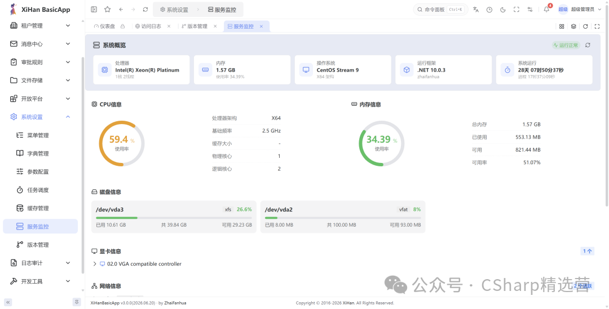Open the tab grid view icon

click(x=562, y=27)
